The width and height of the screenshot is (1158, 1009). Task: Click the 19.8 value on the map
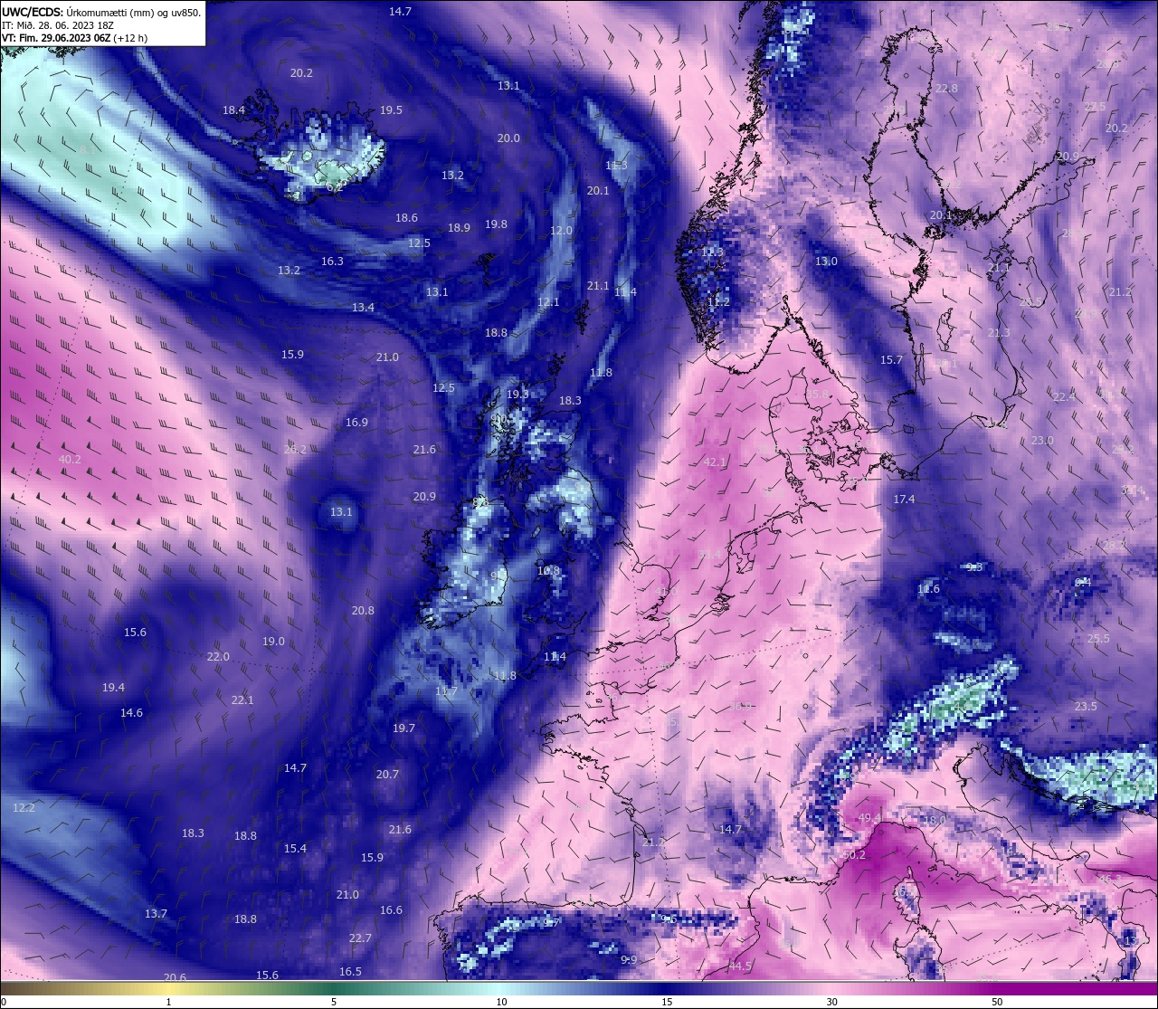click(496, 224)
